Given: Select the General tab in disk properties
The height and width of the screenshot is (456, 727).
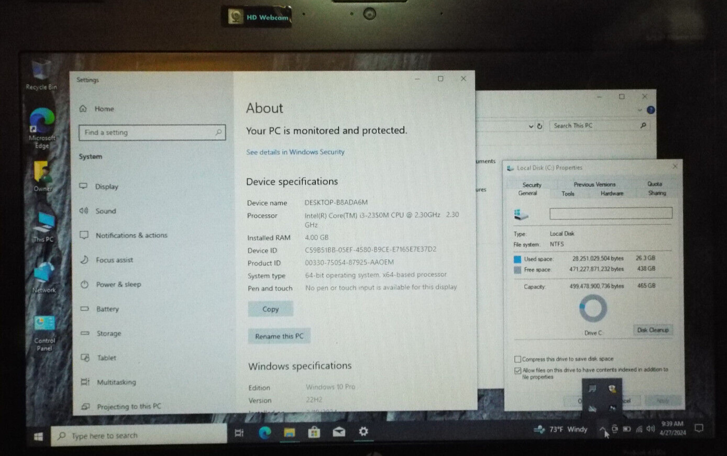Looking at the screenshot, I should tap(527, 193).
